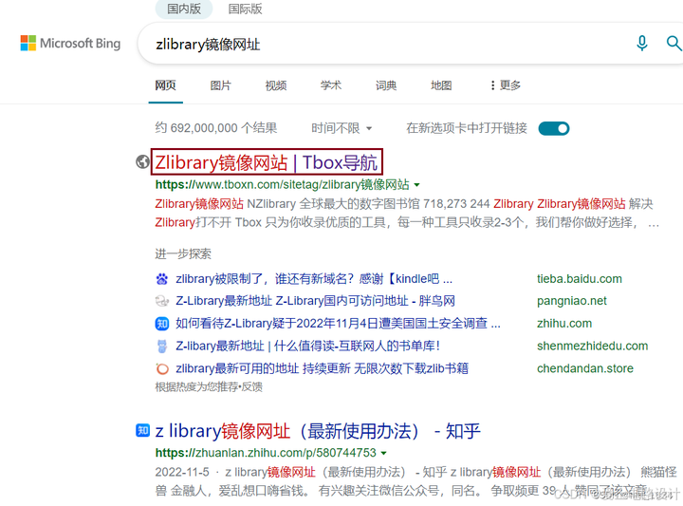The image size is (683, 506).
Task: Select the 网页 search tab
Action: [165, 85]
